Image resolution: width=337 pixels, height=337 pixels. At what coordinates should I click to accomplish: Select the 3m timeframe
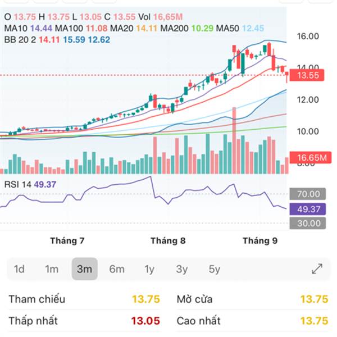pos(84,269)
